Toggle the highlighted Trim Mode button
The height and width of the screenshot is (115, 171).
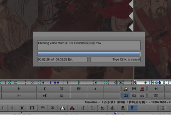(x=126, y=96)
